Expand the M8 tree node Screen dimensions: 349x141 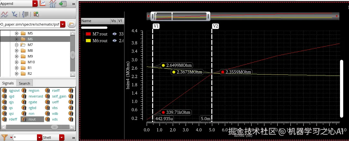click(x=16, y=51)
